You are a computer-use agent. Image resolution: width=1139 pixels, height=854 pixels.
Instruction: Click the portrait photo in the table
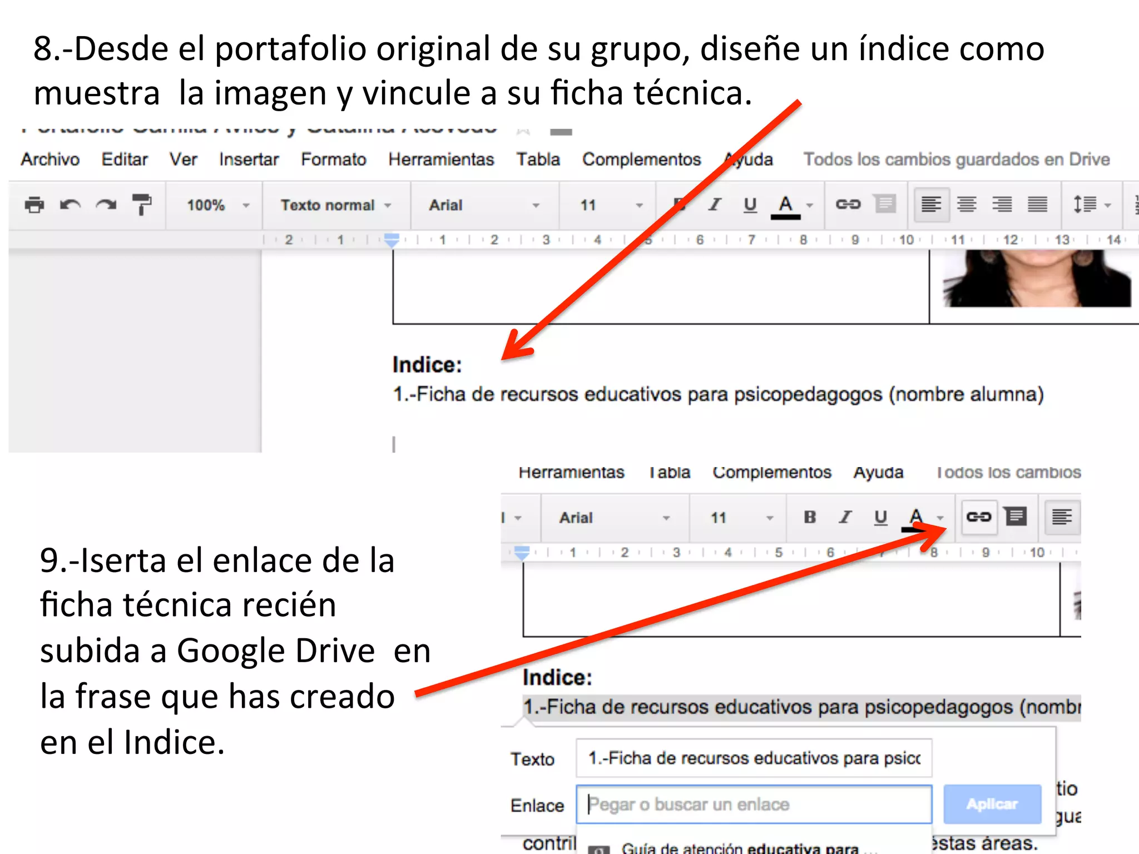tap(1037, 278)
